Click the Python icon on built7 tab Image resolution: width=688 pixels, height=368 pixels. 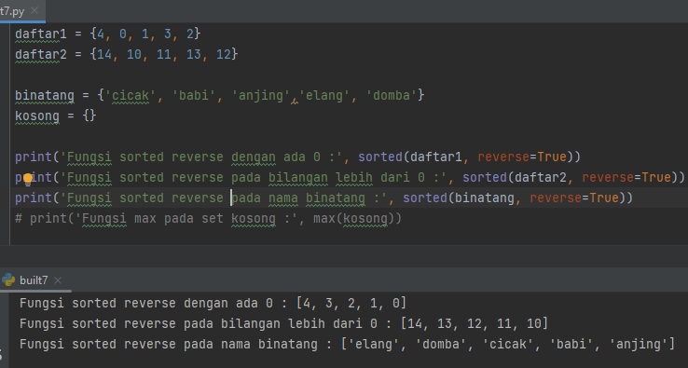(8, 279)
